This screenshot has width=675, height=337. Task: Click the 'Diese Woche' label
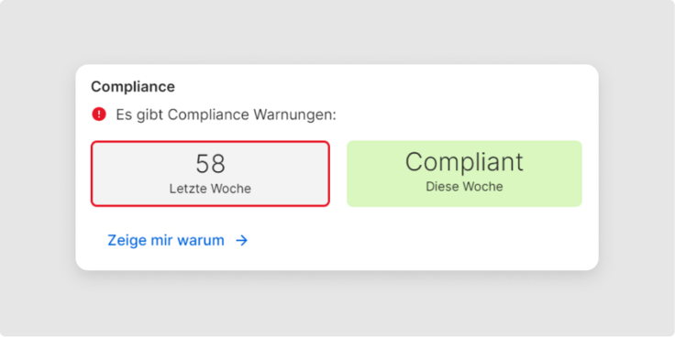point(464,187)
